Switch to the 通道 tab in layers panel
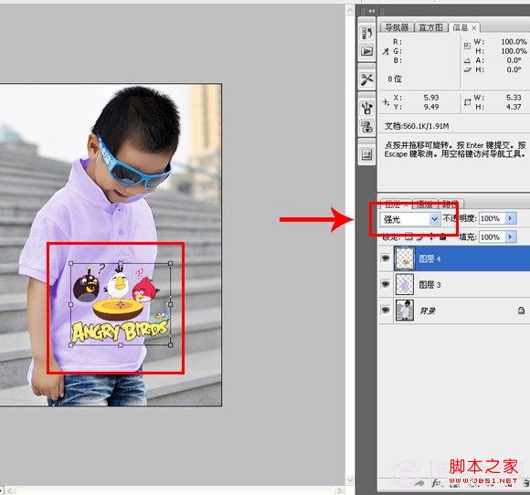Screen dimensions: 530x495 pyautogui.click(x=425, y=204)
